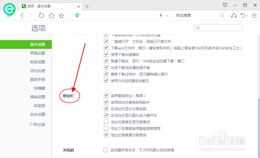Image resolution: width=260 pixels, height=158 pixels.
Task: Click the page refresh icon
Action: [x=41, y=16]
